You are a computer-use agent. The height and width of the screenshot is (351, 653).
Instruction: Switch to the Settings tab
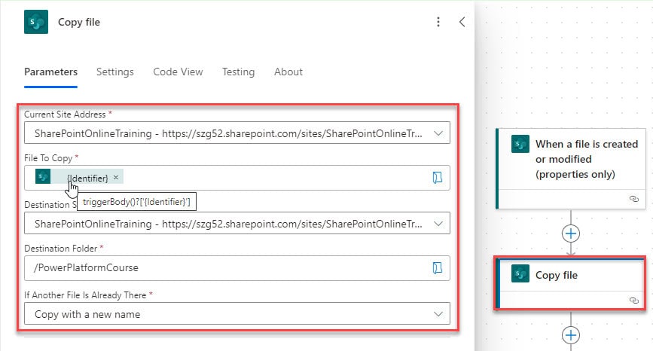point(115,72)
